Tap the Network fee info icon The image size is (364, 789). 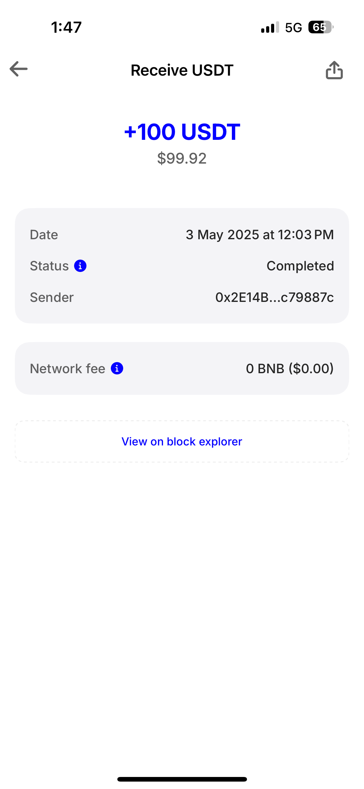[x=117, y=368]
